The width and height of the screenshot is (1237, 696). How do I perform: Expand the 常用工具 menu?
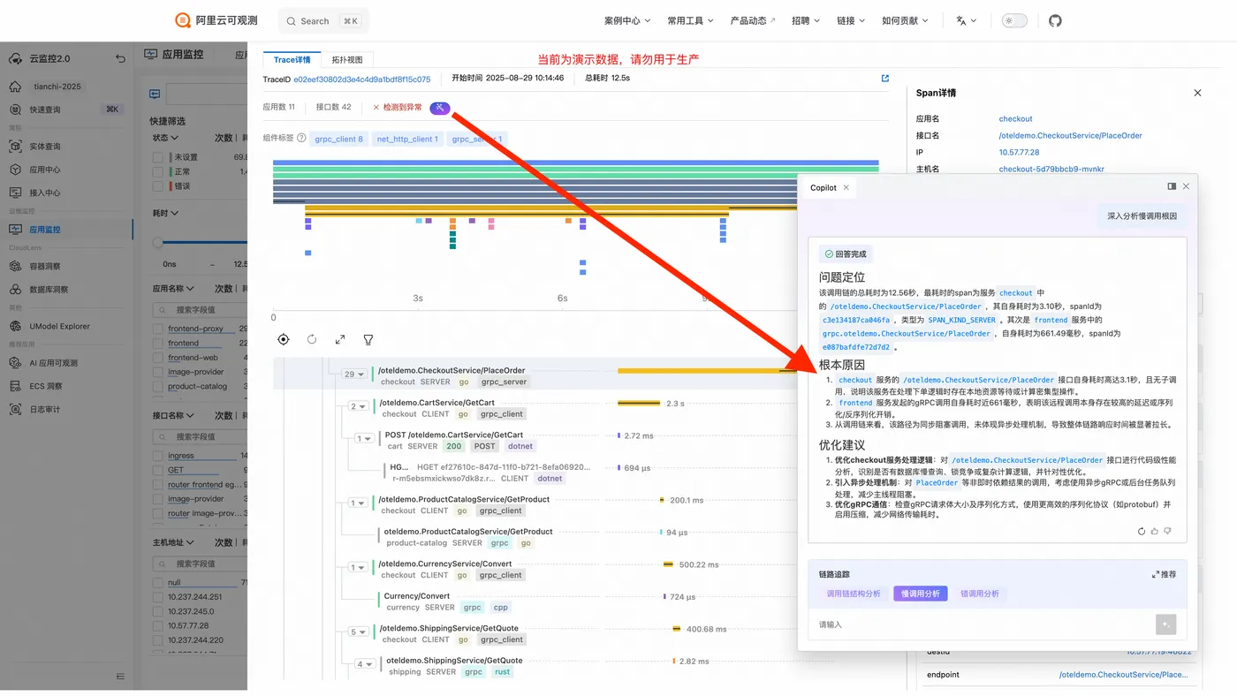click(691, 20)
